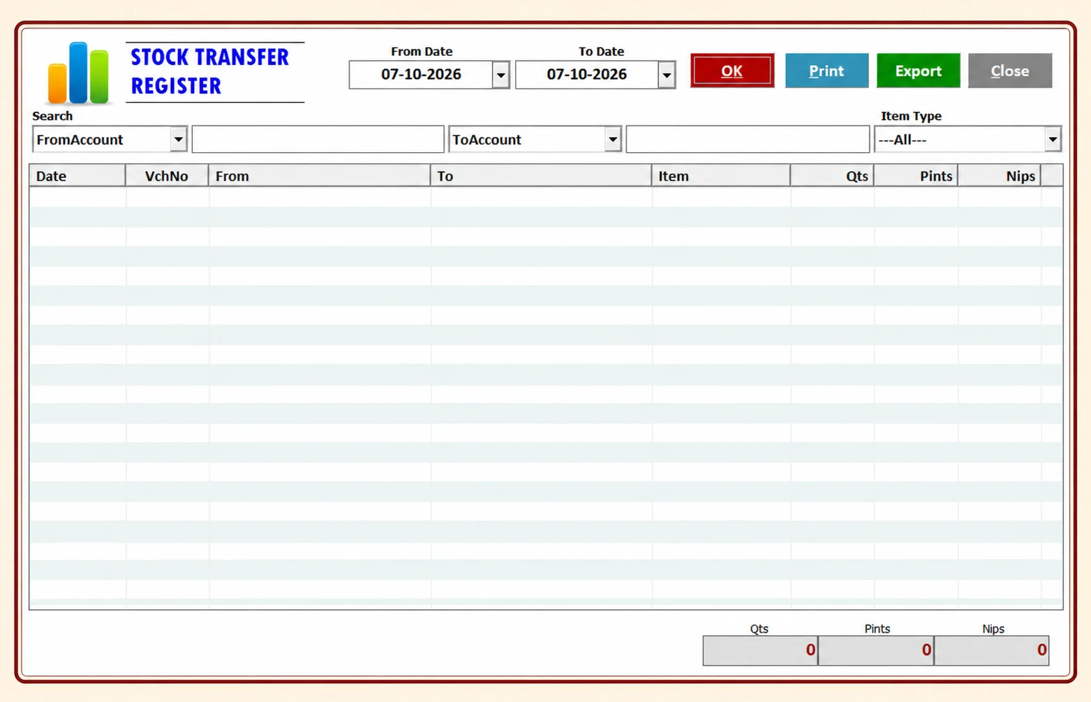Click the To Date field showing 07-10-2026
Image resolution: width=1091 pixels, height=702 pixels.
coord(587,75)
